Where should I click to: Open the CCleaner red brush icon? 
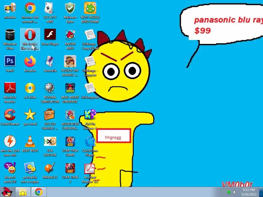click(x=10, y=115)
